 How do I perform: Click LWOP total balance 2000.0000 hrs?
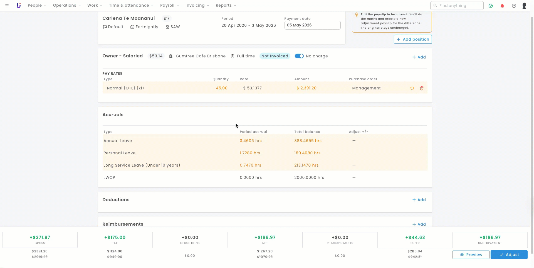coord(309,177)
